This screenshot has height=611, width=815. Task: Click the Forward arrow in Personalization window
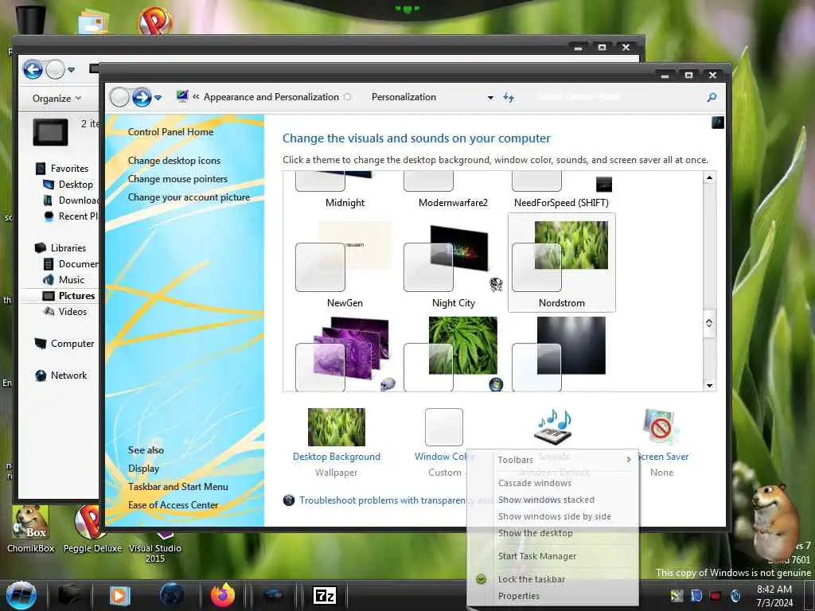point(142,96)
